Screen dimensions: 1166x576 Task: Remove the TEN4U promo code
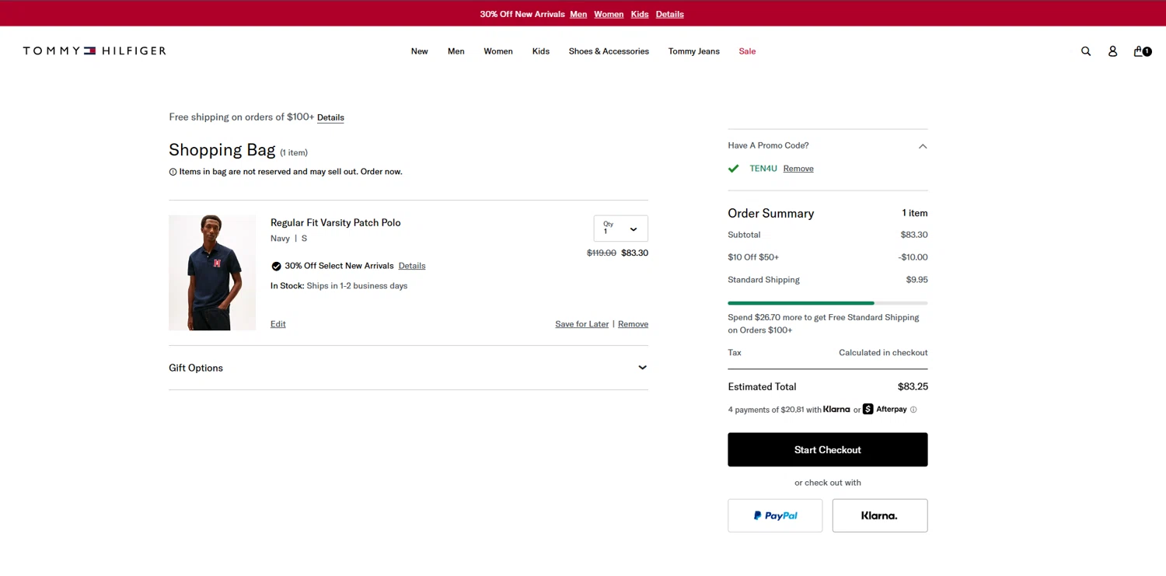click(798, 169)
